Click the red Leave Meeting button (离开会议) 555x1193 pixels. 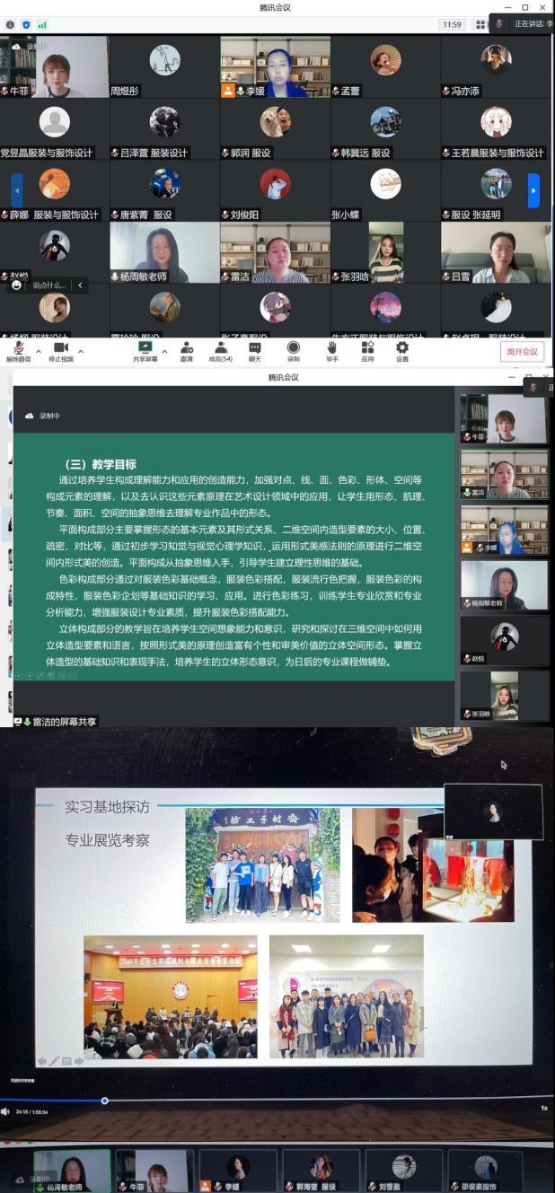[522, 351]
